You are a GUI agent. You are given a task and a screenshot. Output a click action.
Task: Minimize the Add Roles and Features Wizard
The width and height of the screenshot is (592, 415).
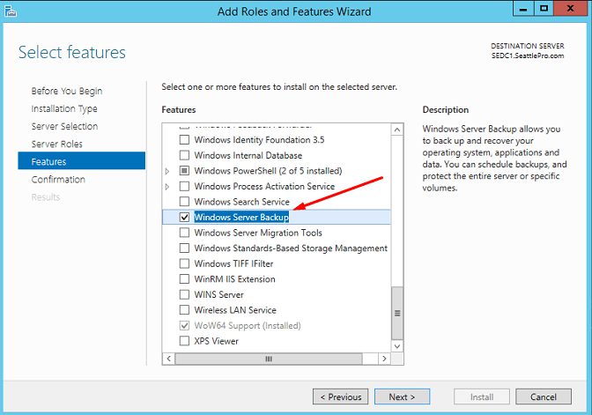523,10
